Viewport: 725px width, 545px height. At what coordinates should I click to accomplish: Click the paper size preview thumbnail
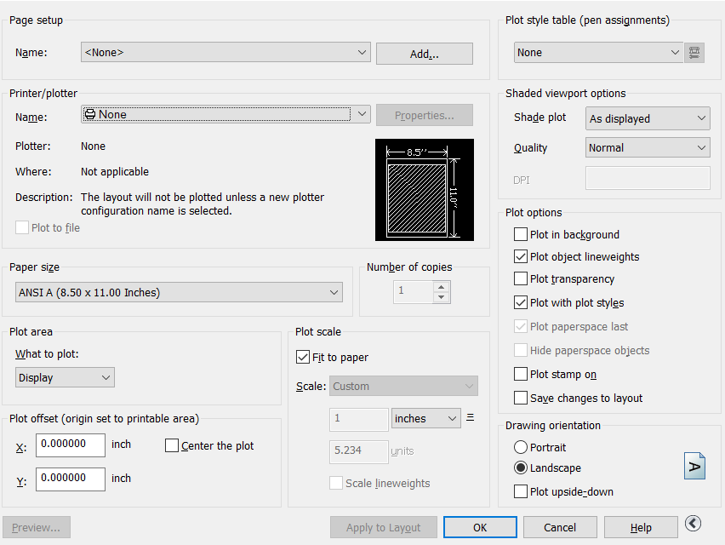pos(425,190)
